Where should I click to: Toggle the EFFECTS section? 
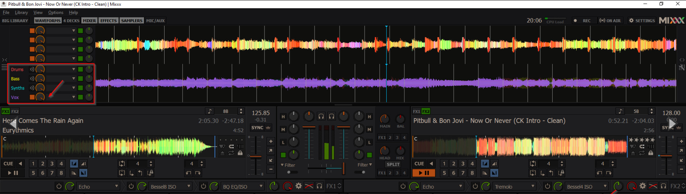point(108,21)
